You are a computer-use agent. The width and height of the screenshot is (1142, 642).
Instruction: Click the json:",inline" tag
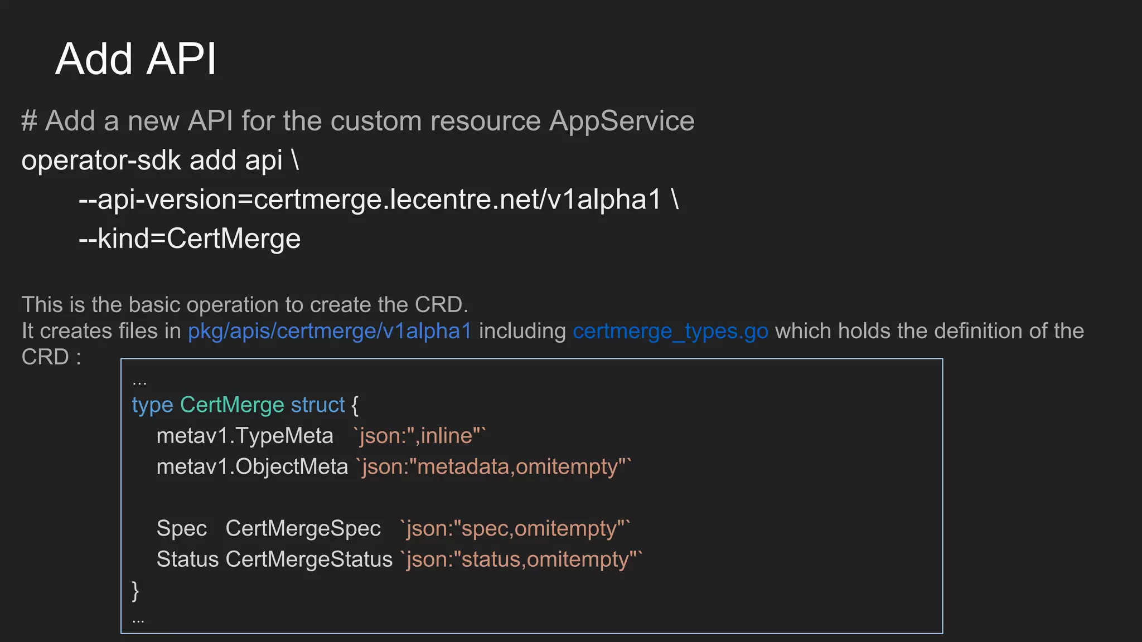pyautogui.click(x=420, y=436)
